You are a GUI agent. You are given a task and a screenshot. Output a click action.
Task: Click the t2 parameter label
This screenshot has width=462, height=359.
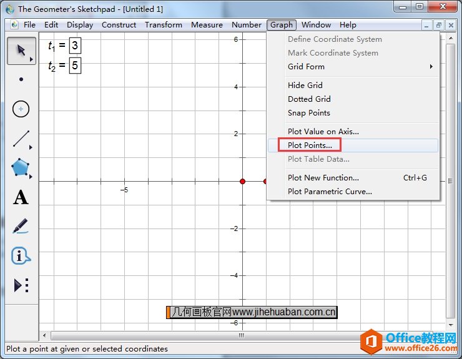(52, 66)
